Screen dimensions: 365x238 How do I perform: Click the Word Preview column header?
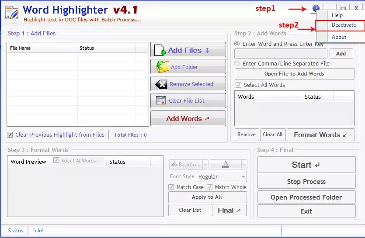point(28,162)
